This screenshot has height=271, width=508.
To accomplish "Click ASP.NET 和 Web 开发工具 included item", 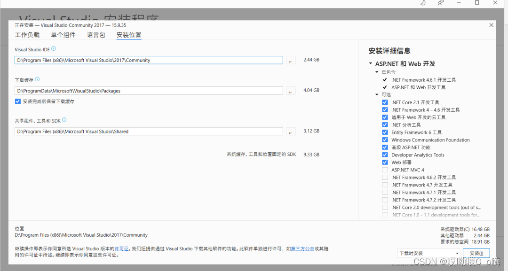I will tap(418, 87).
